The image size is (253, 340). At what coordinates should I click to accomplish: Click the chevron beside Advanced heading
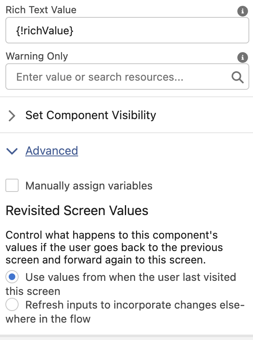[12, 151]
